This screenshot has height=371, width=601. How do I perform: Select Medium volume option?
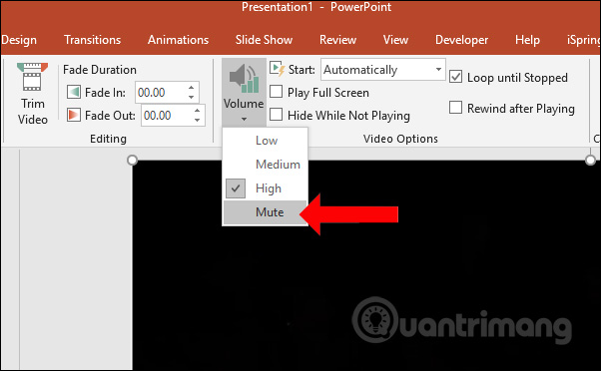pyautogui.click(x=265, y=165)
